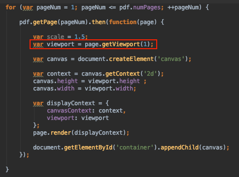Click 'createElement' in the canvas line

click(x=131, y=59)
